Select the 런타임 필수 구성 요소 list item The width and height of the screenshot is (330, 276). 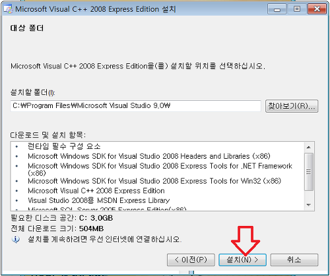pos(64,146)
